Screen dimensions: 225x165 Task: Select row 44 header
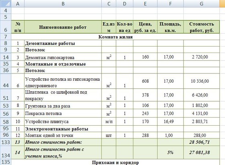click(x=6, y=81)
